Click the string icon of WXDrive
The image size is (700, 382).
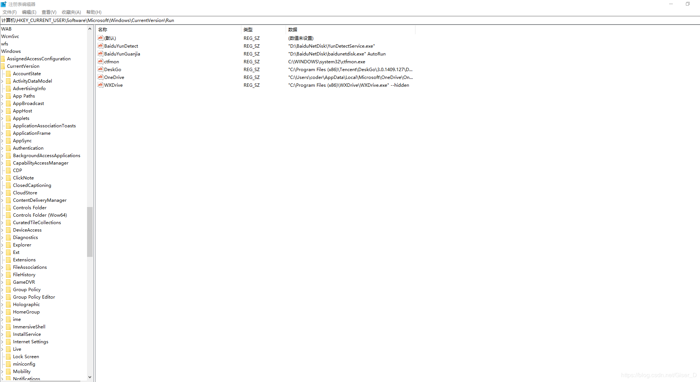(x=100, y=85)
